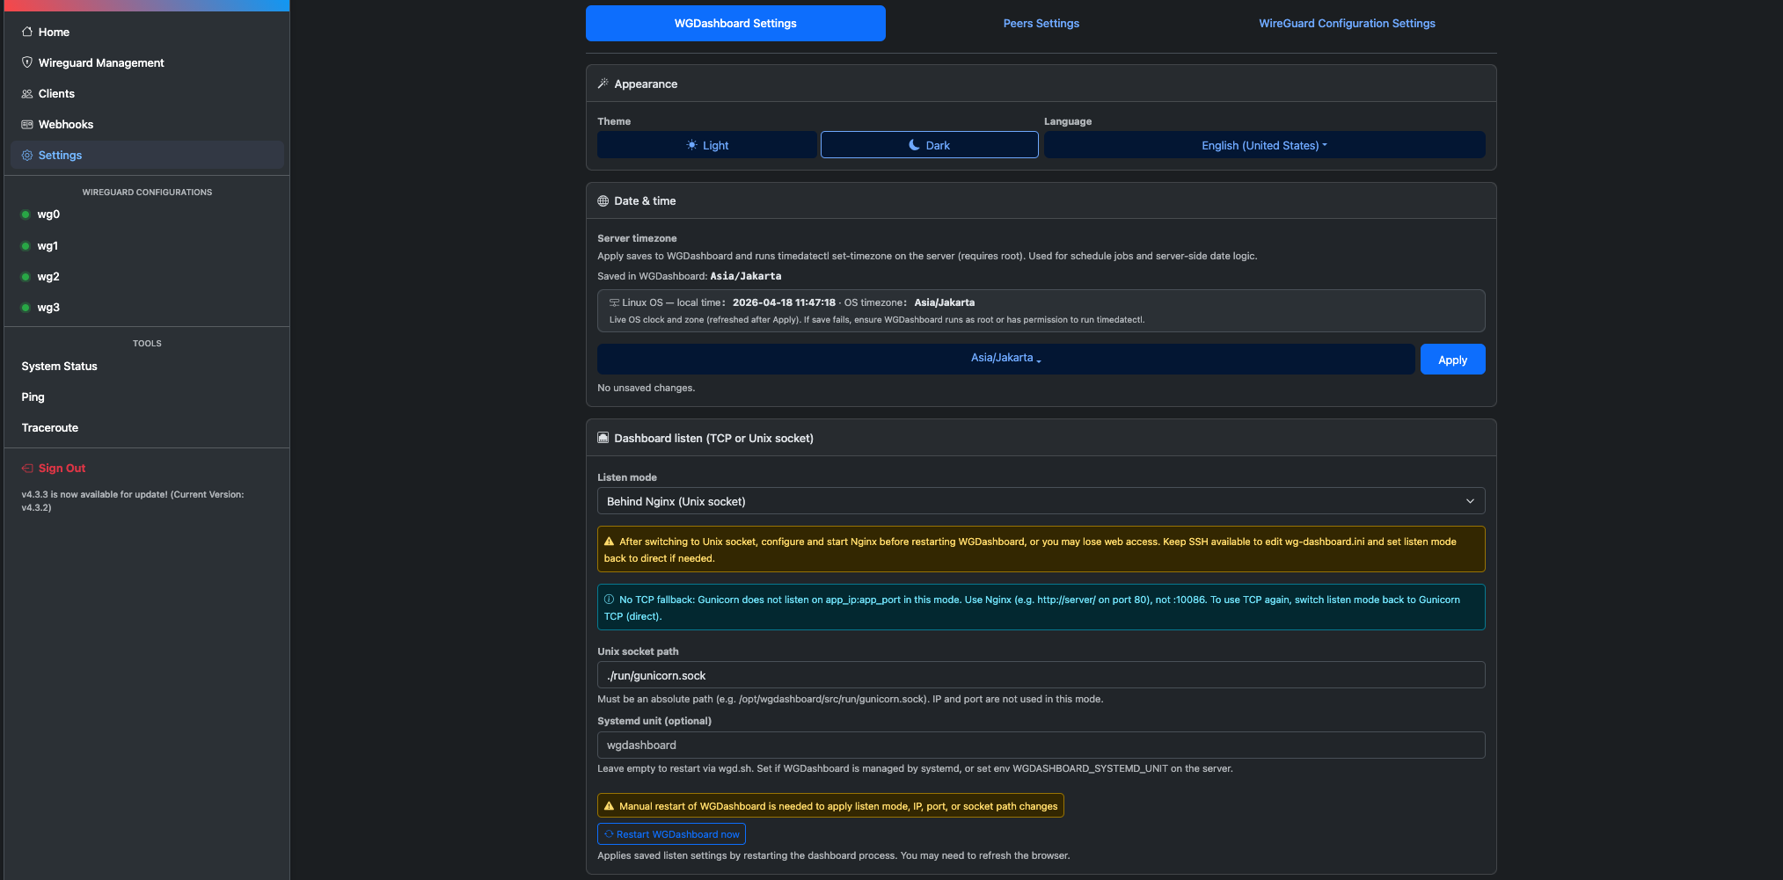Click the Linux OS server icon
1783x880 pixels.
(x=614, y=302)
